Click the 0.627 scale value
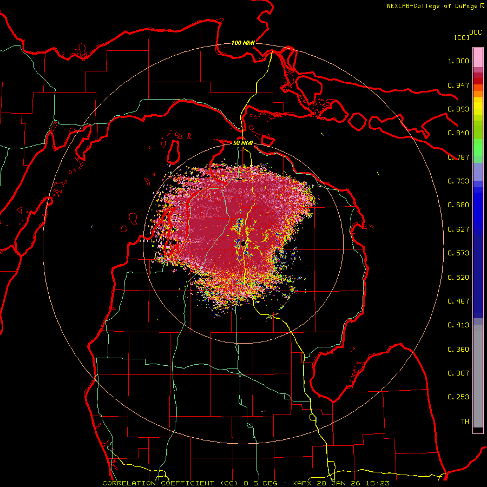The height and width of the screenshot is (487, 487). [x=458, y=229]
